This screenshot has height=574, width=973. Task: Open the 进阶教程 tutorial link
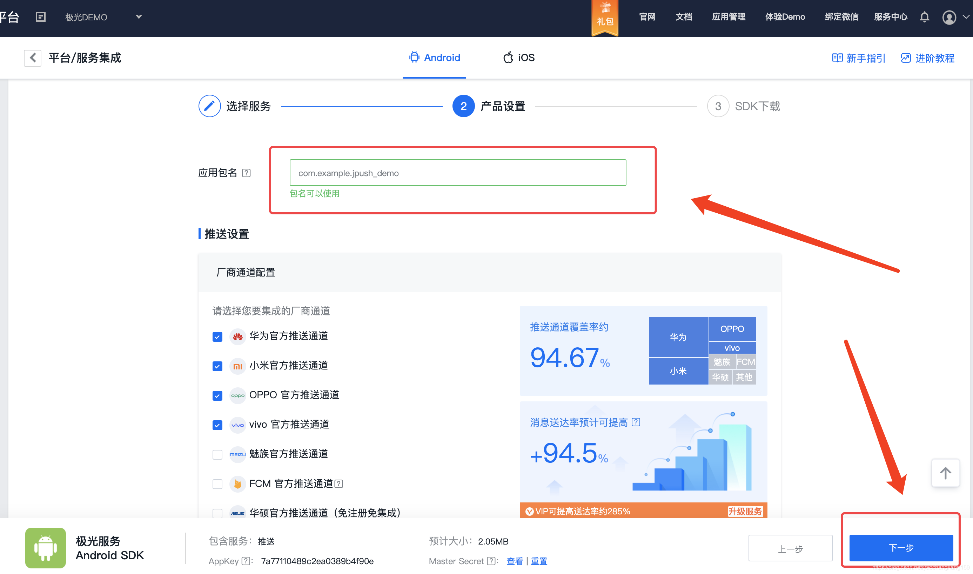click(927, 58)
